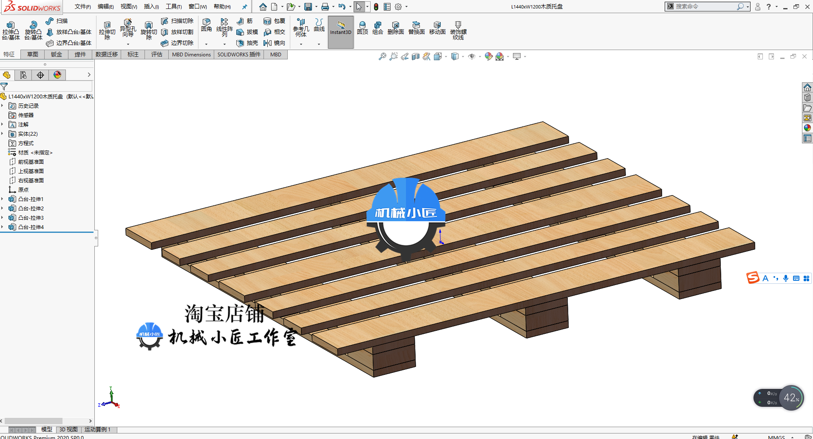Screen dimensions: 813x439
Task: Choose the Lofted Cut (放样切割) tool
Action: [177, 32]
